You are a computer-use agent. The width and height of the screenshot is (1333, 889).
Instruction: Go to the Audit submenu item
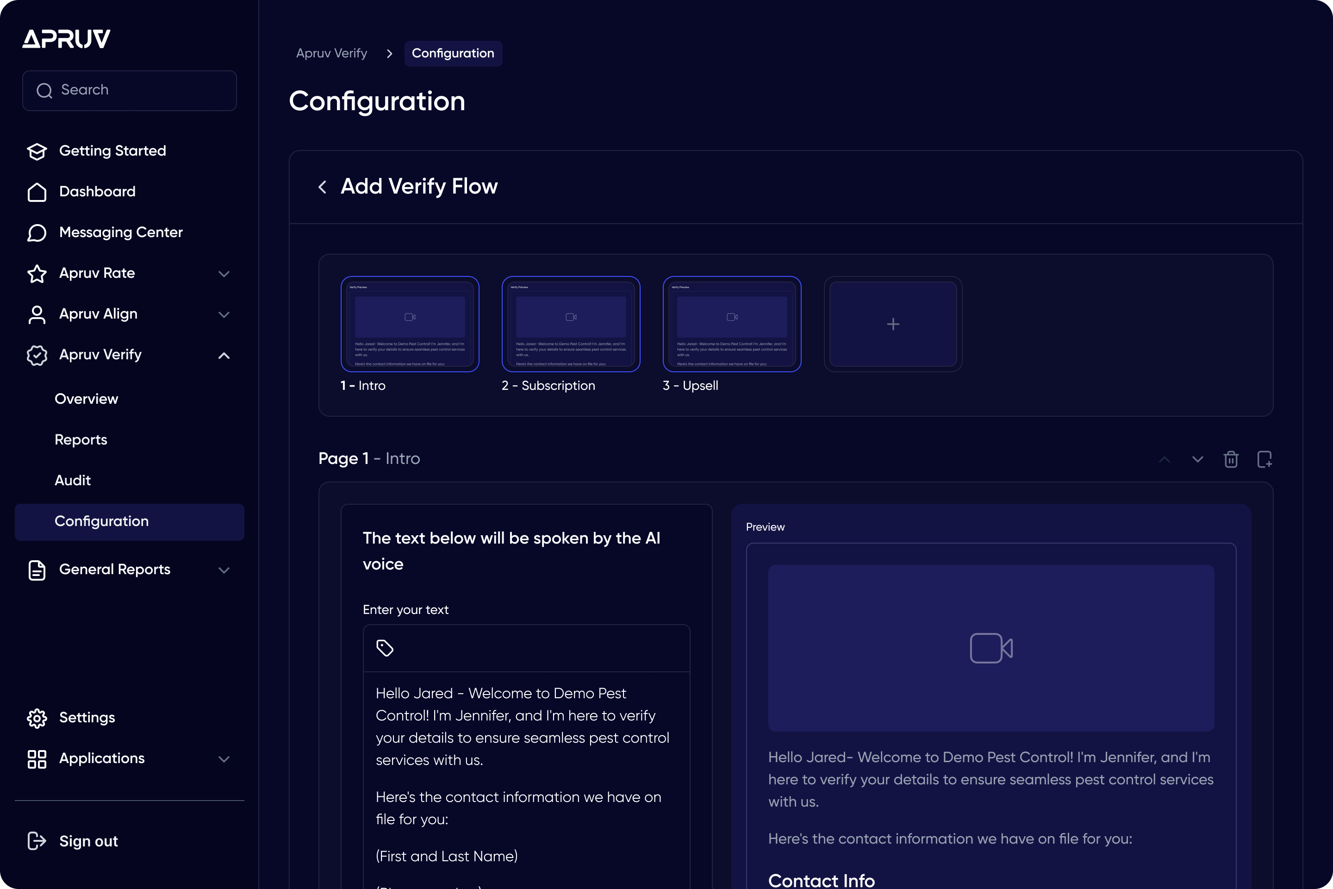click(x=73, y=481)
